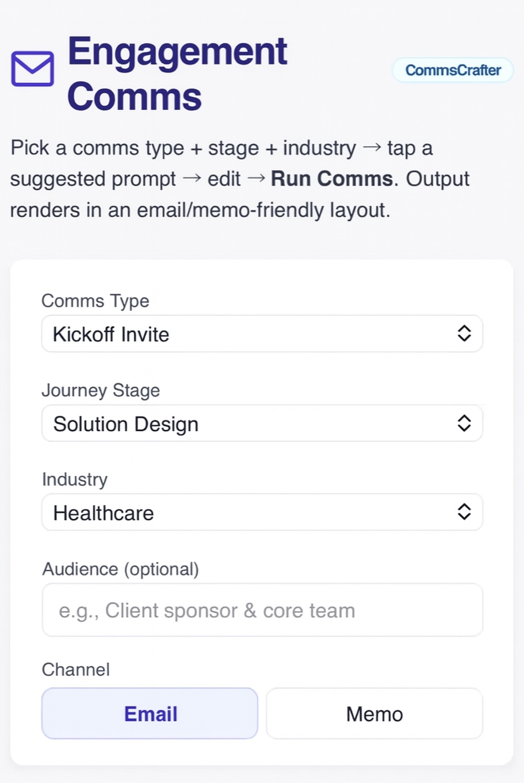
Task: Click the Comms Type chevron arrows
Action: (x=464, y=333)
